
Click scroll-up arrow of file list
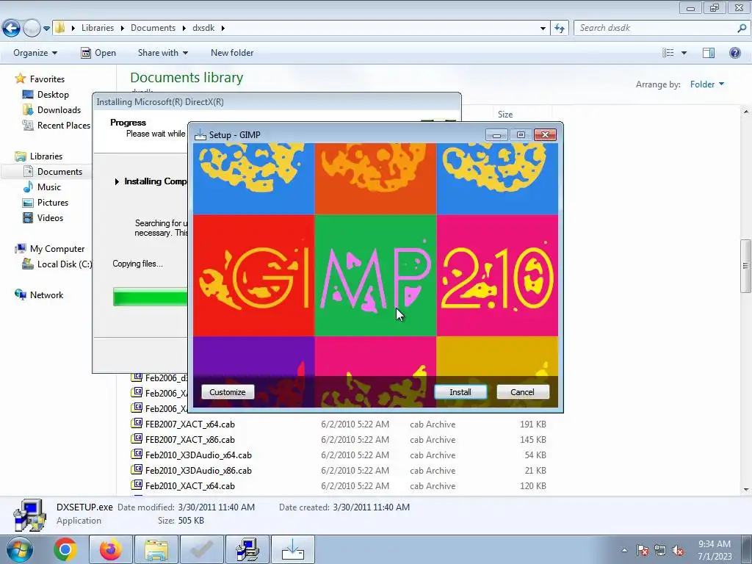[x=746, y=112]
